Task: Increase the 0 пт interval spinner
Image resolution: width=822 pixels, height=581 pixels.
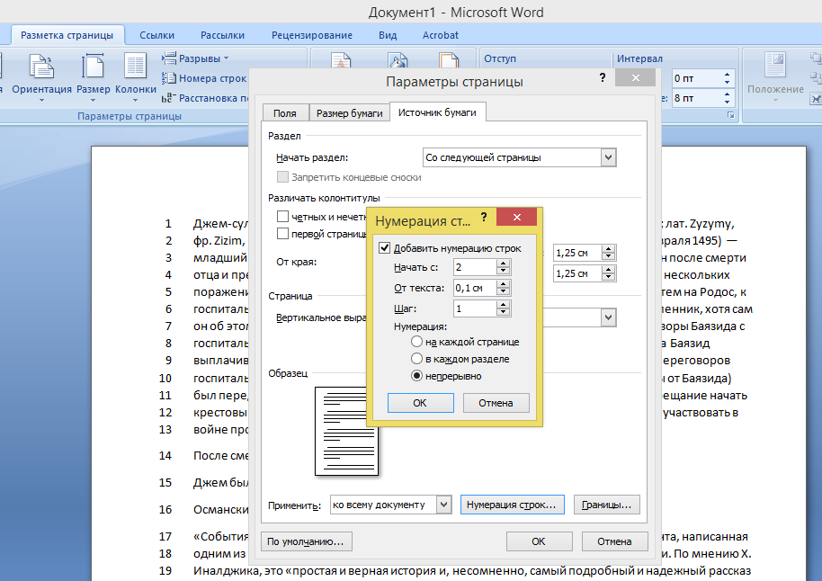Action: click(727, 75)
